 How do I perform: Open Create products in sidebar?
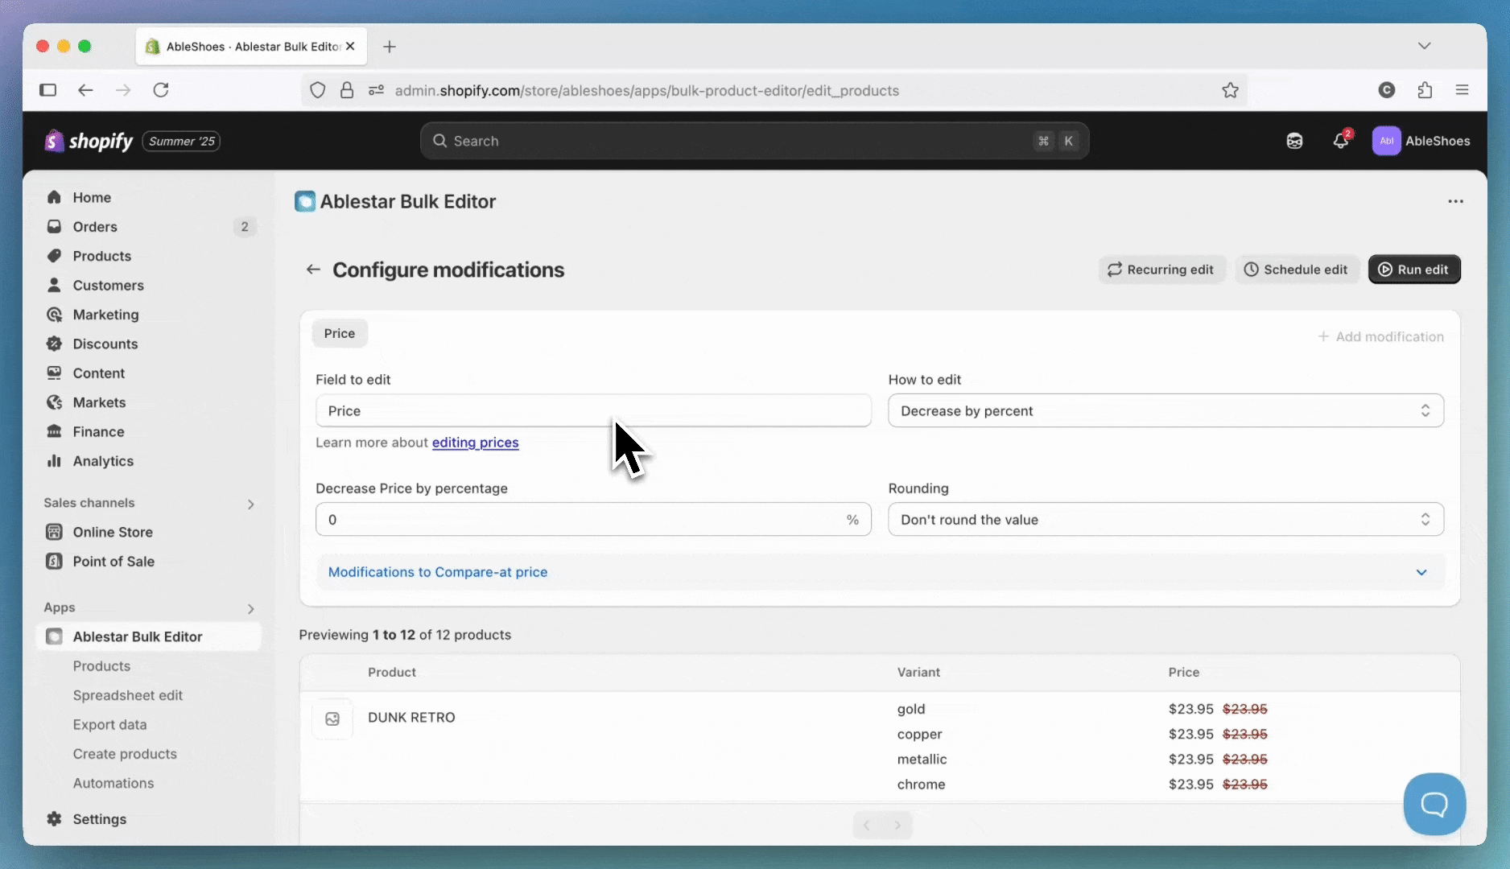[125, 754]
